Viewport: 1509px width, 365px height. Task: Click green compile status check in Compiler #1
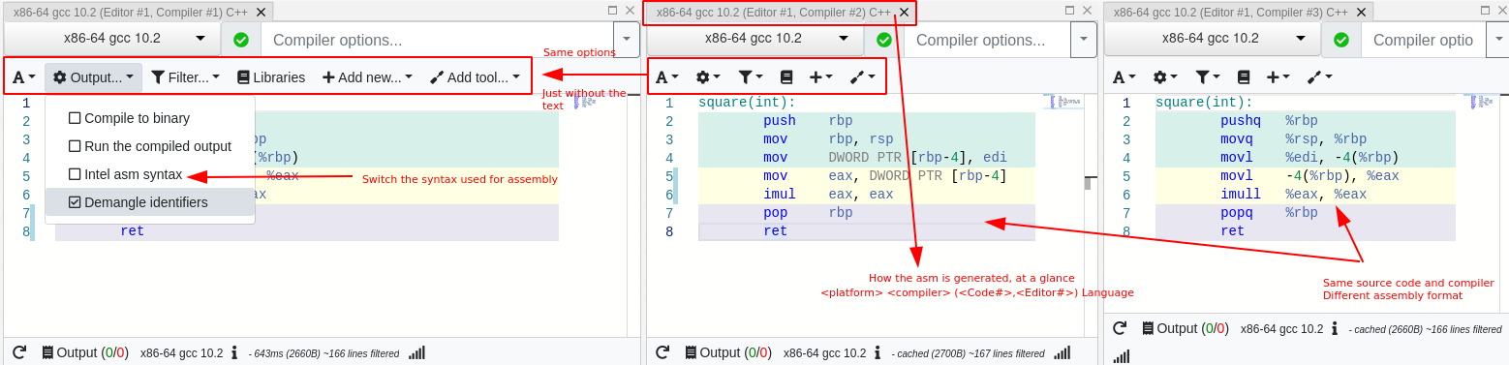coord(241,40)
